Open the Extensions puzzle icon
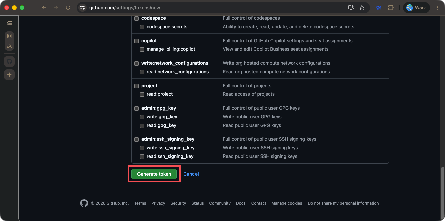The image size is (445, 221). coord(391,8)
